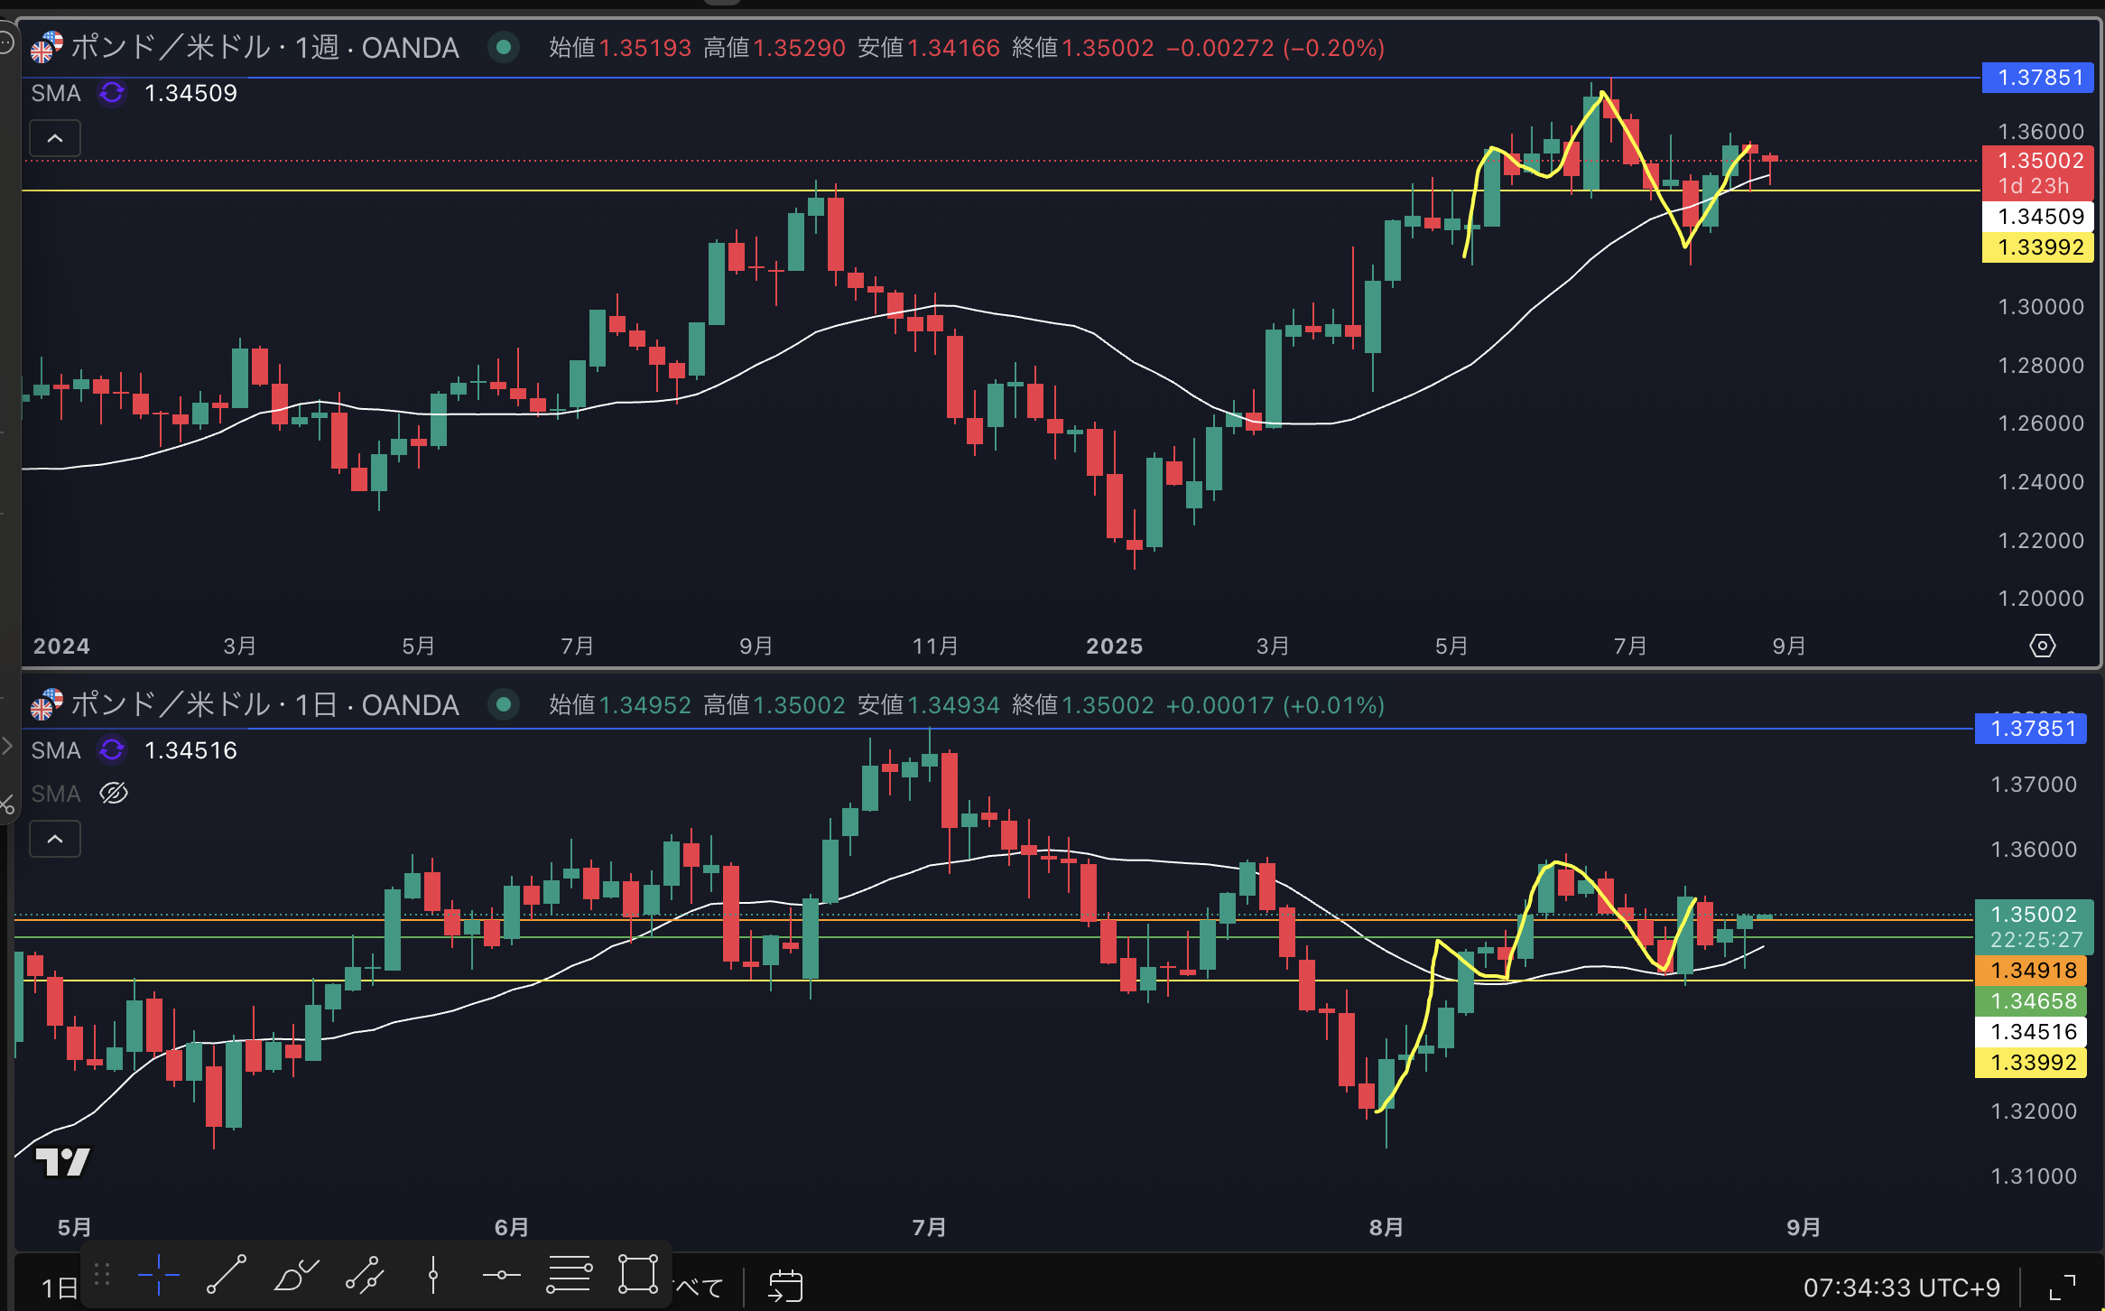Select weekly chart red 1.35002 price label
The image size is (2105, 1311).
point(2037,160)
